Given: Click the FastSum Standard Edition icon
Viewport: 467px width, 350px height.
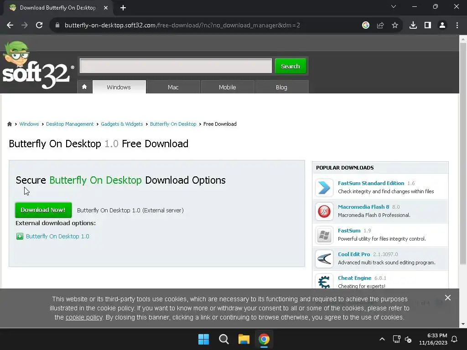Looking at the screenshot, I should (324, 187).
